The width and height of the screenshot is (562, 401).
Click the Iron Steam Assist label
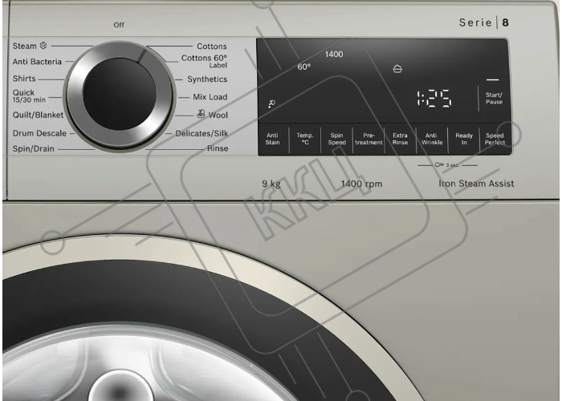click(x=476, y=184)
